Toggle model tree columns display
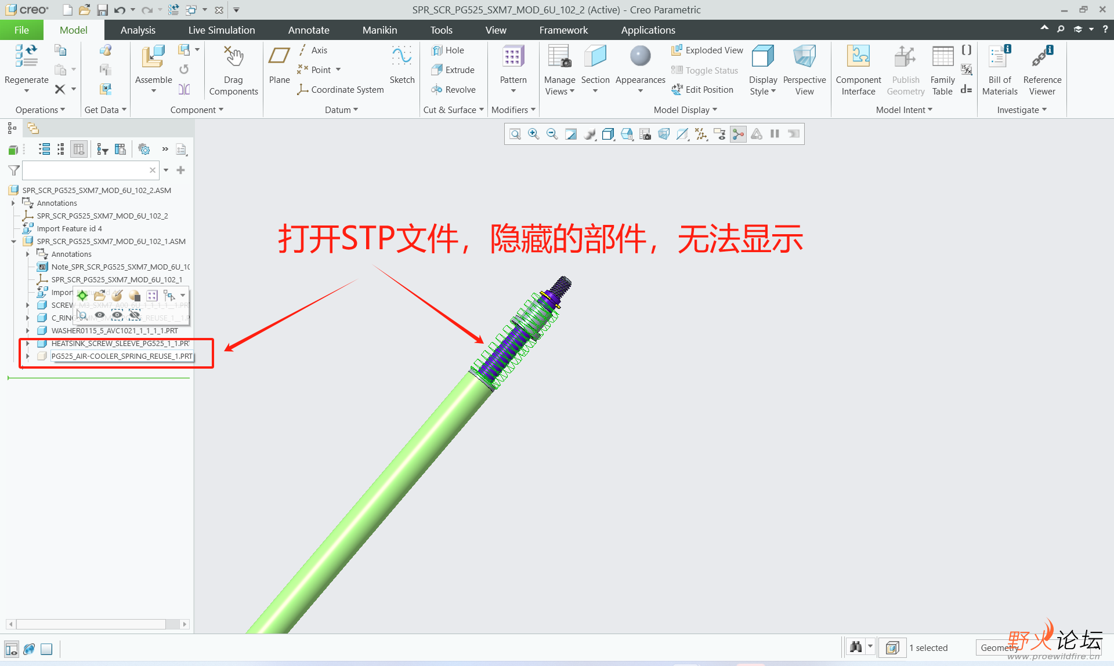Viewport: 1114px width, 666px height. (79, 150)
